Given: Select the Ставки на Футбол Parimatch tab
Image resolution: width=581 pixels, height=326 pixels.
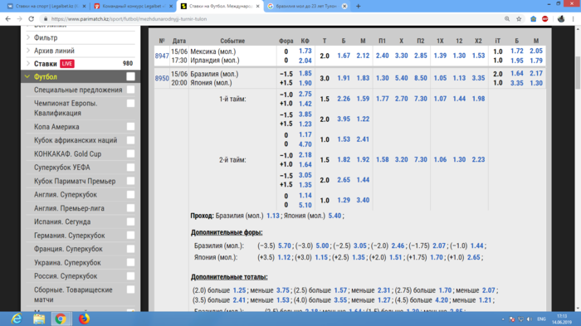Looking at the screenshot, I should coord(220,7).
